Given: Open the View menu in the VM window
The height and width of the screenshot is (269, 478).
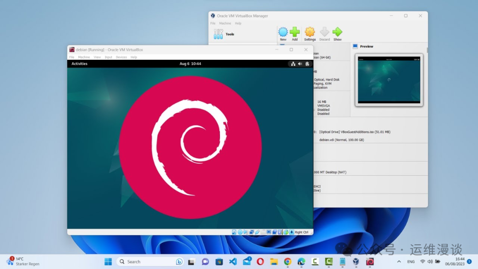Looking at the screenshot, I should pos(97,57).
